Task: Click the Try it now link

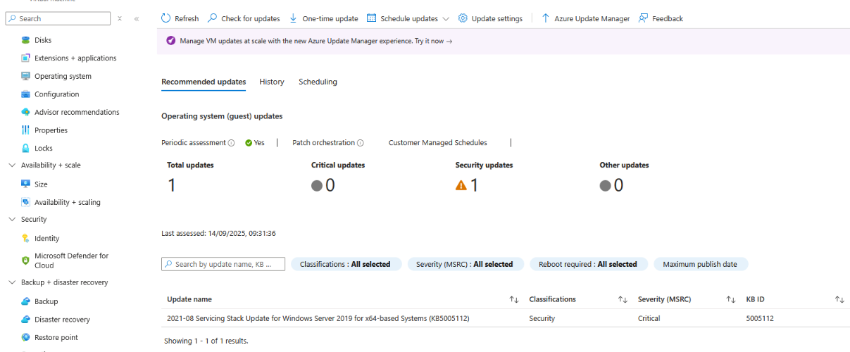Action: [x=433, y=42]
